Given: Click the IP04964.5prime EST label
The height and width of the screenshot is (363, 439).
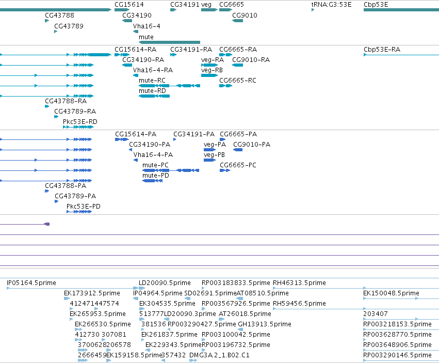Looking at the screenshot, I should (x=158, y=293).
